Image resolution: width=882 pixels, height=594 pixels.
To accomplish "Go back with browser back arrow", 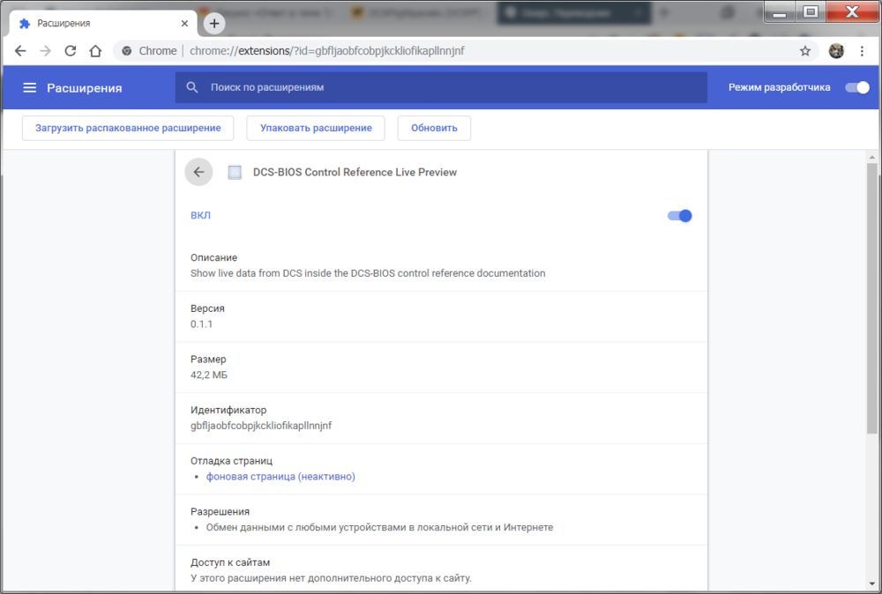I will [20, 51].
